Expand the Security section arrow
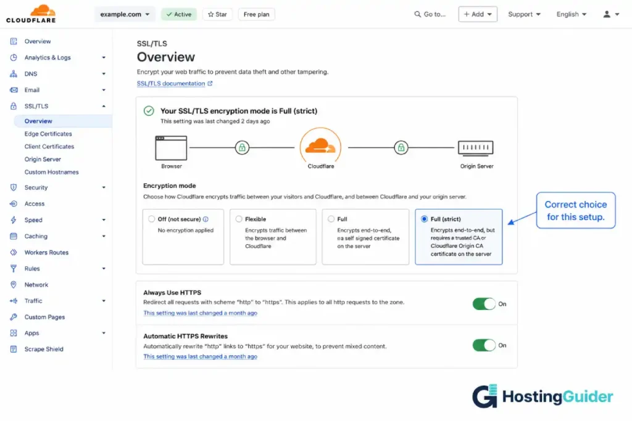 104,187
